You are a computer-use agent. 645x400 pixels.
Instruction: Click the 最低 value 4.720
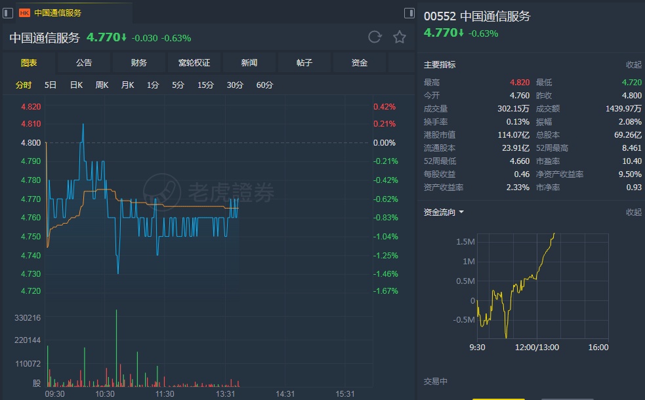coord(631,83)
